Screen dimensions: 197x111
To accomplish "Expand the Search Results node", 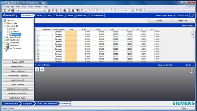I will [x=5, y=37].
